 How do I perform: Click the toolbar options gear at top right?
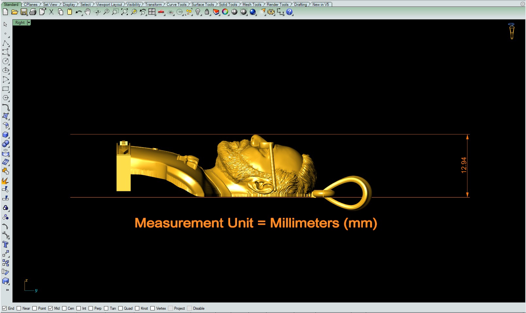coord(523,4)
